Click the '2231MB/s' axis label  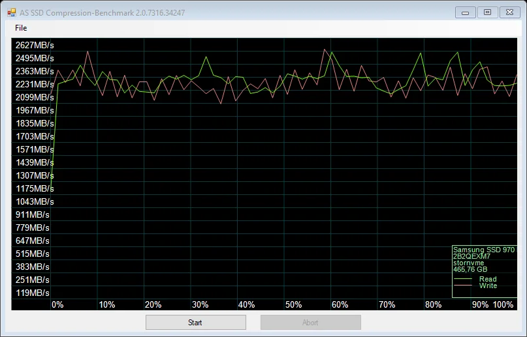35,84
